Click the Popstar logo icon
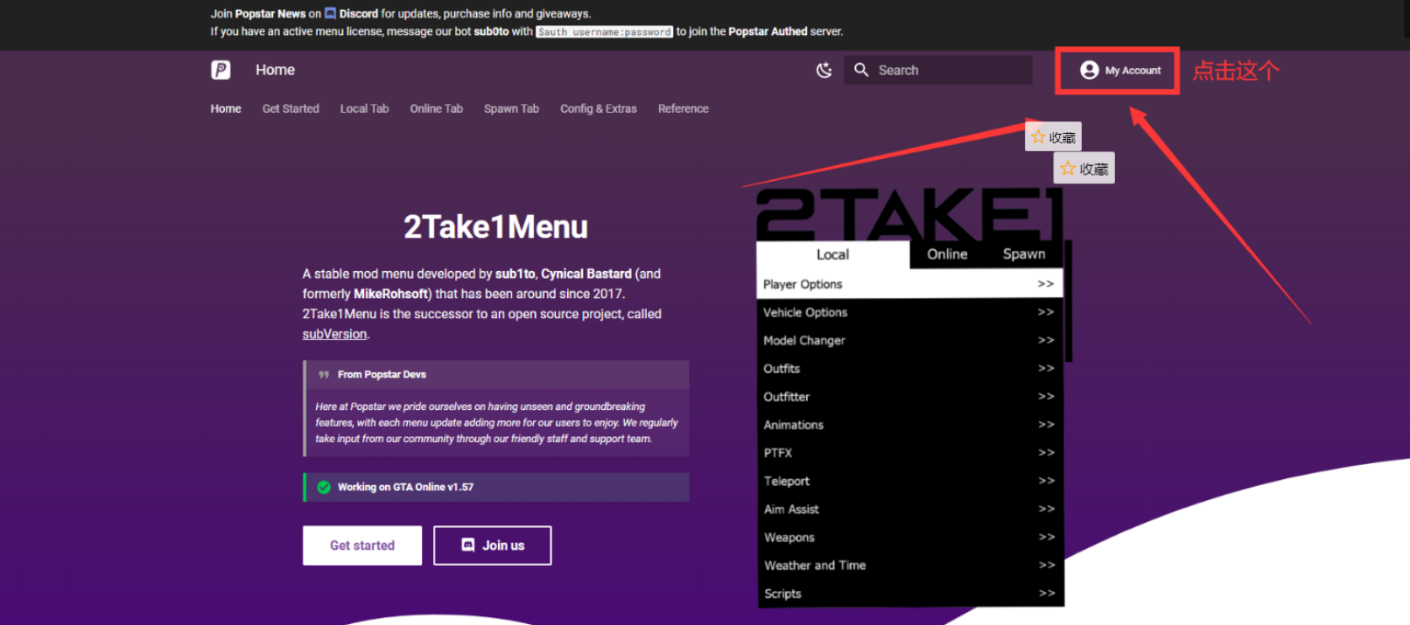The width and height of the screenshot is (1410, 625). [221, 70]
